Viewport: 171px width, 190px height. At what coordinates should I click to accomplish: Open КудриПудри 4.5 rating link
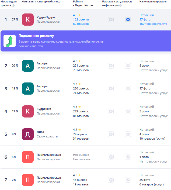pos(77,15)
